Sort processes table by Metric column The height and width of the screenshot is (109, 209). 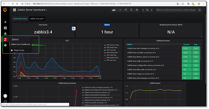click(x=130, y=45)
